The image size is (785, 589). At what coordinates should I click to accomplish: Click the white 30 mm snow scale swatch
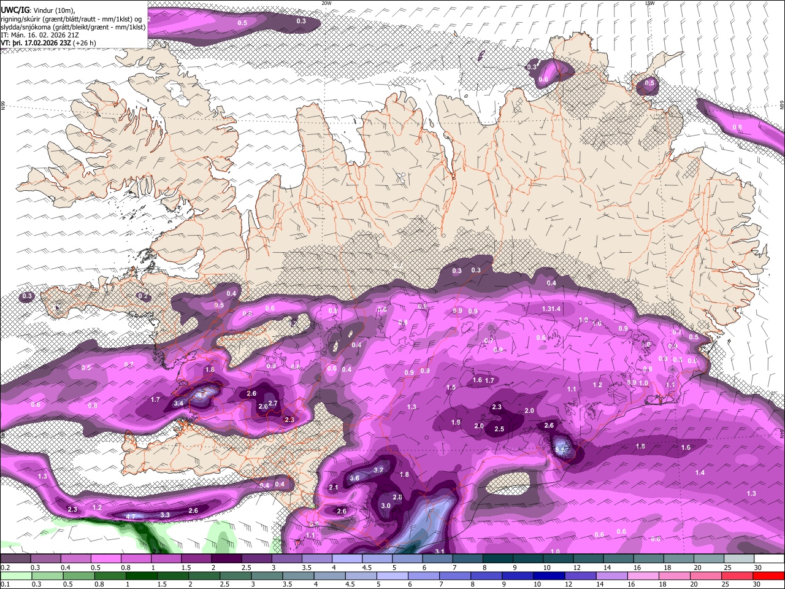(768, 559)
